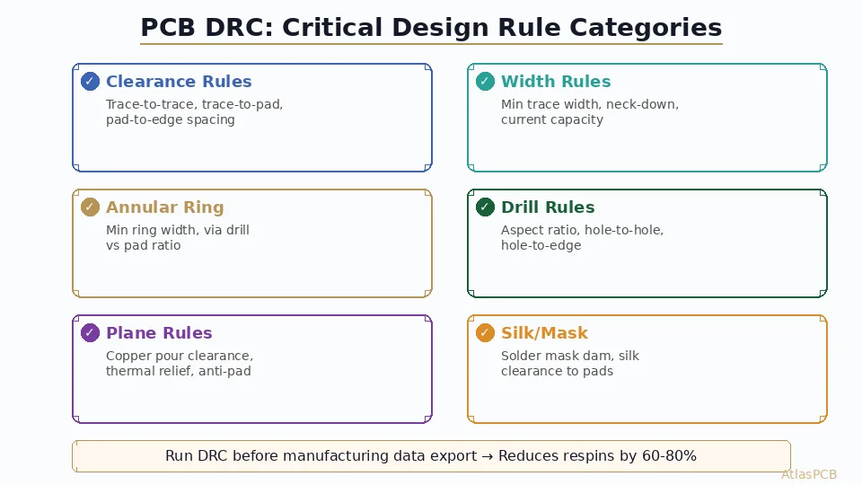862x485 pixels.
Task: Click the dark green checkmark beside Drill Rules
Action: (485, 207)
